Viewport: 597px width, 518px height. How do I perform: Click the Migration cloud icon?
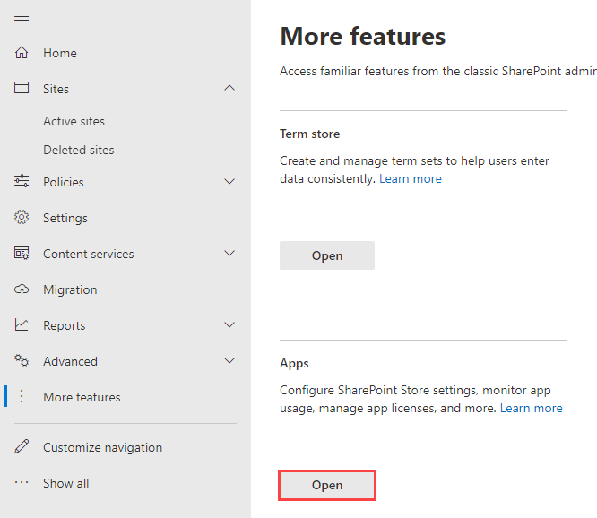[22, 289]
